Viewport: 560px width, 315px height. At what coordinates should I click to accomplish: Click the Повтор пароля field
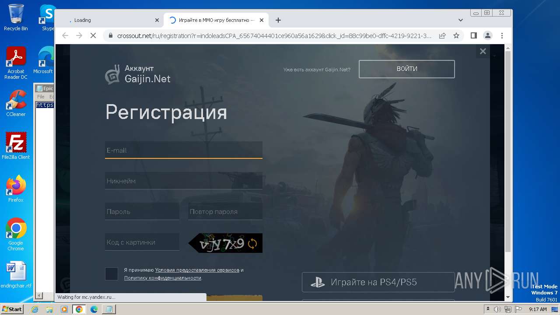coord(225,211)
